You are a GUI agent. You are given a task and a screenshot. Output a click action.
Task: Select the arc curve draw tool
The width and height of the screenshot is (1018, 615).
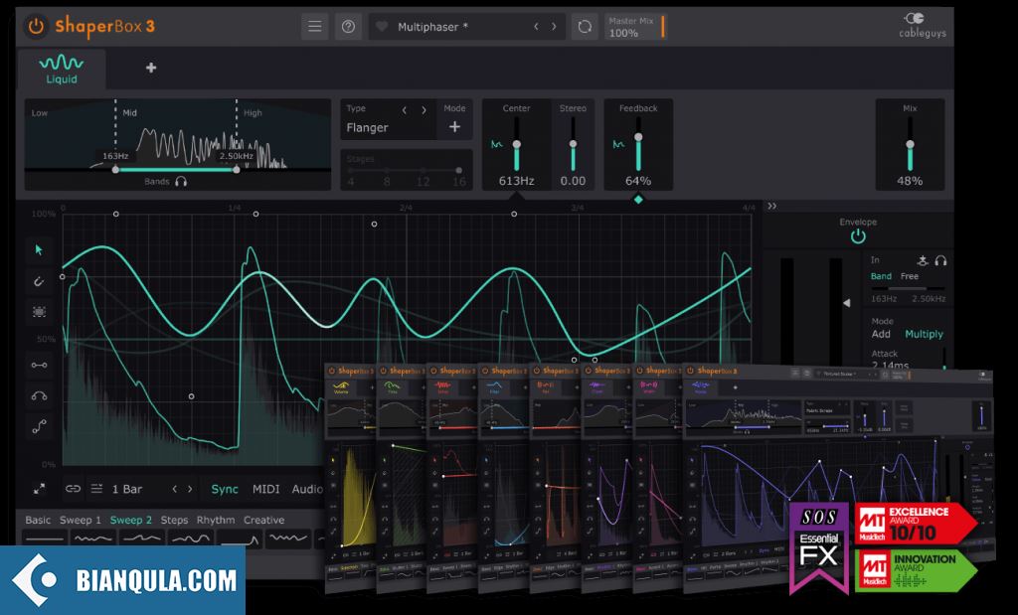click(x=39, y=395)
